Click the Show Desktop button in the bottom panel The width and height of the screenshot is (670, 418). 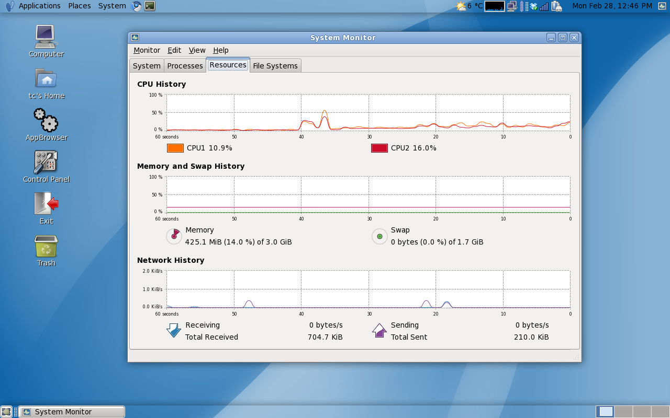pyautogui.click(x=6, y=412)
